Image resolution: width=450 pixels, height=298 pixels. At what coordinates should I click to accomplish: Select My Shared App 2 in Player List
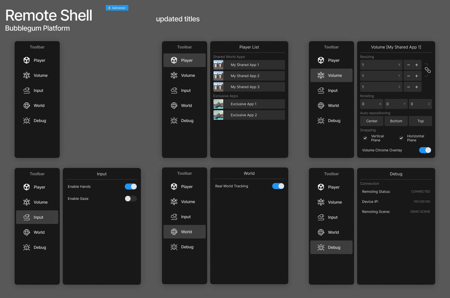249,76
